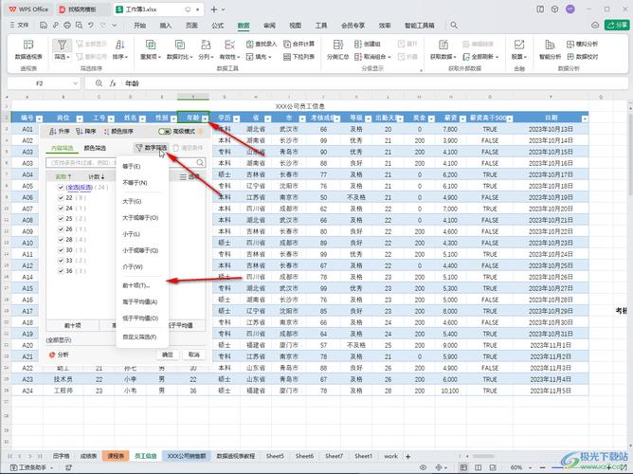Toggle the 高级模式 advanced mode switch
This screenshot has width=633, height=474.
point(164,131)
